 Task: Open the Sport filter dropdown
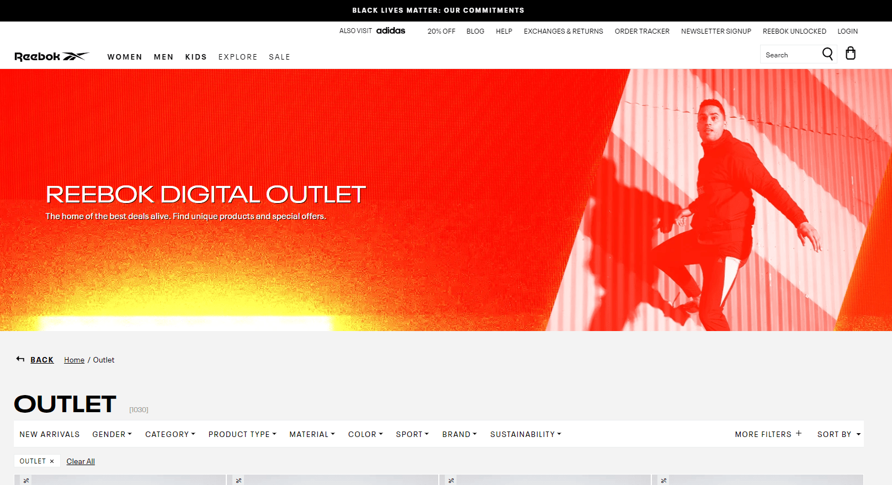(x=412, y=434)
